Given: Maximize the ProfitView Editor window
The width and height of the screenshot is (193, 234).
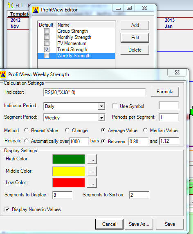Looking at the screenshot, I should 129,8.
